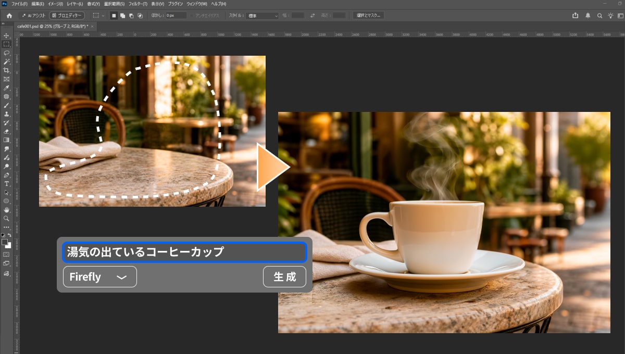Select the Type tool

(7, 184)
